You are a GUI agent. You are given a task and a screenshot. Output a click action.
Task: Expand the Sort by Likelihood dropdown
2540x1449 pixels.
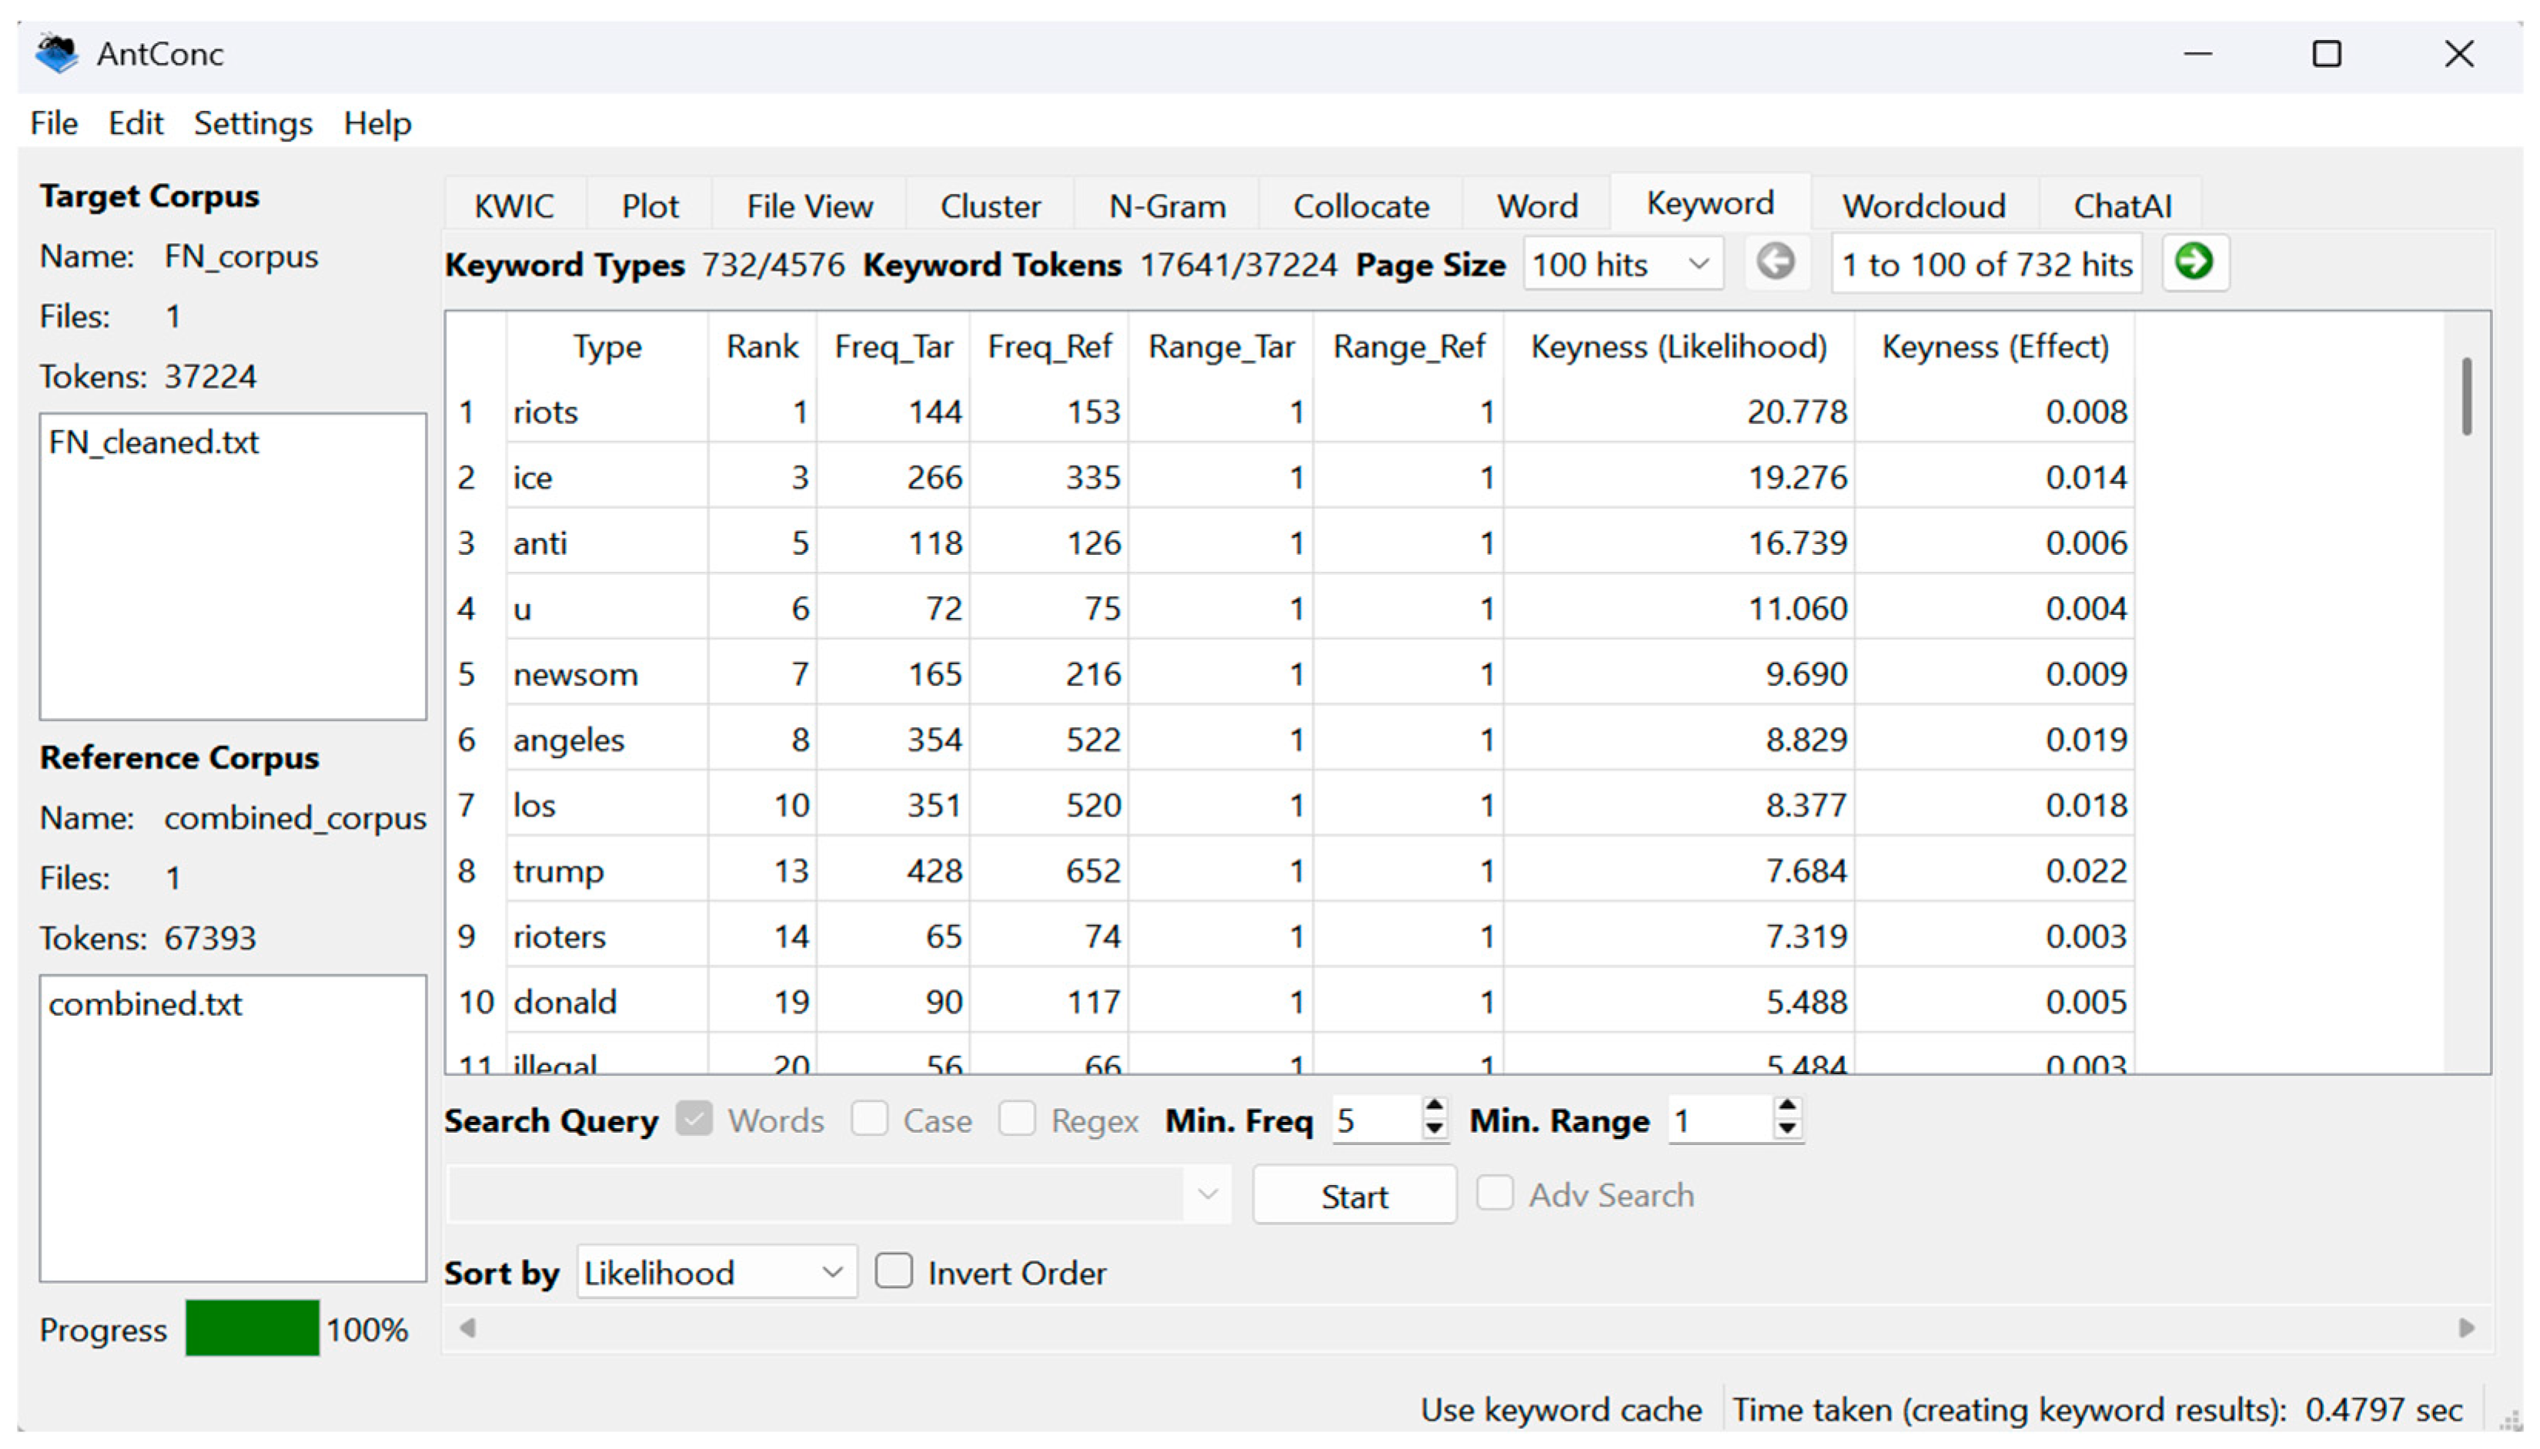(x=716, y=1272)
